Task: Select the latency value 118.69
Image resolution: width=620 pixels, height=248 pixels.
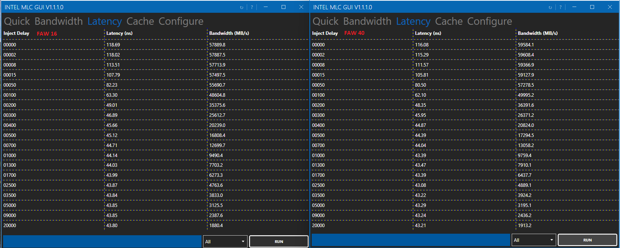Action: [113, 45]
